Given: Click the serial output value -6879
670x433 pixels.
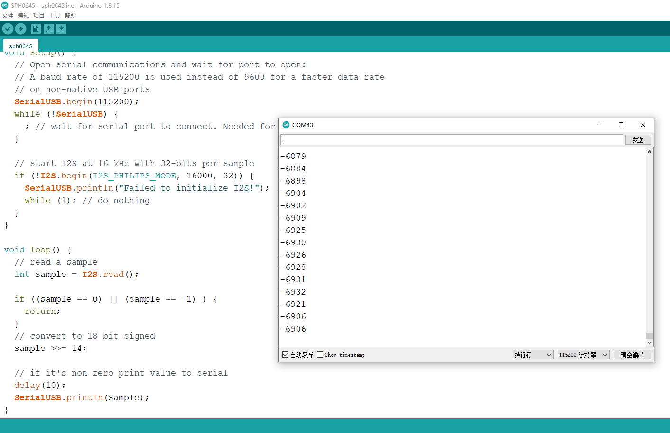Looking at the screenshot, I should click(293, 156).
